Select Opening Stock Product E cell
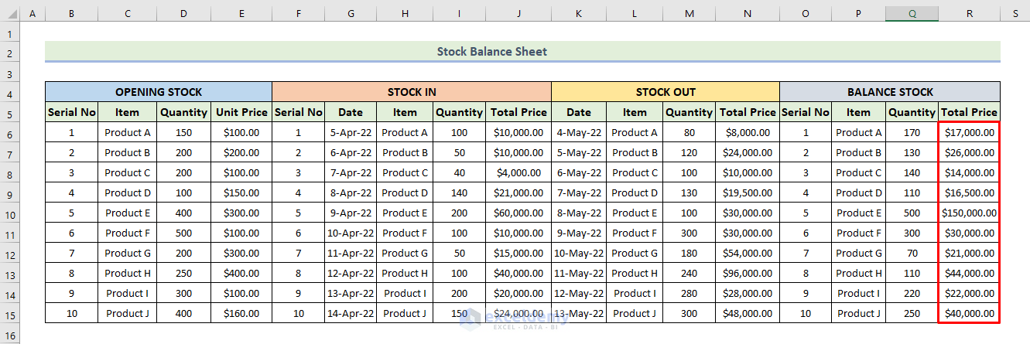Screen dimensions: 1030x344 coord(128,213)
